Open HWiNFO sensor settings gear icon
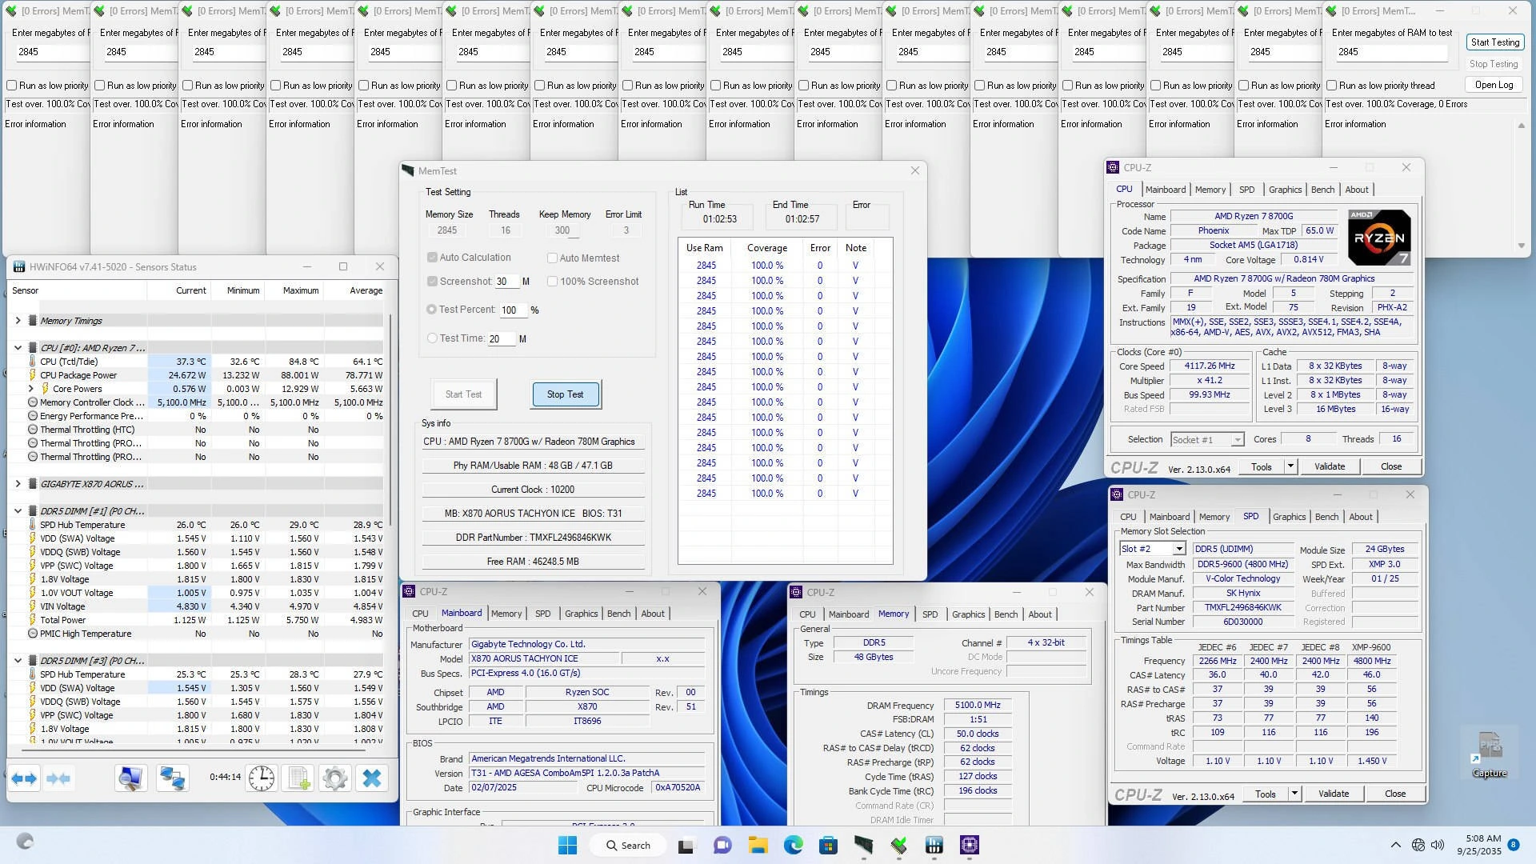This screenshot has width=1536, height=864. pyautogui.click(x=335, y=778)
